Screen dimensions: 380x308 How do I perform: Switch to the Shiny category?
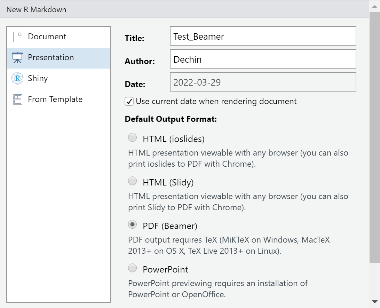pos(38,79)
